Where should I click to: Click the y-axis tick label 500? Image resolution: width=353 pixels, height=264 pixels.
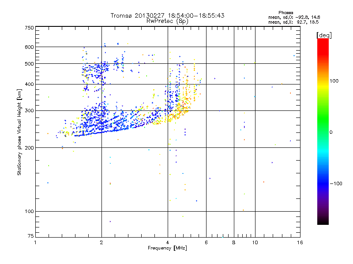(x=30, y=64)
